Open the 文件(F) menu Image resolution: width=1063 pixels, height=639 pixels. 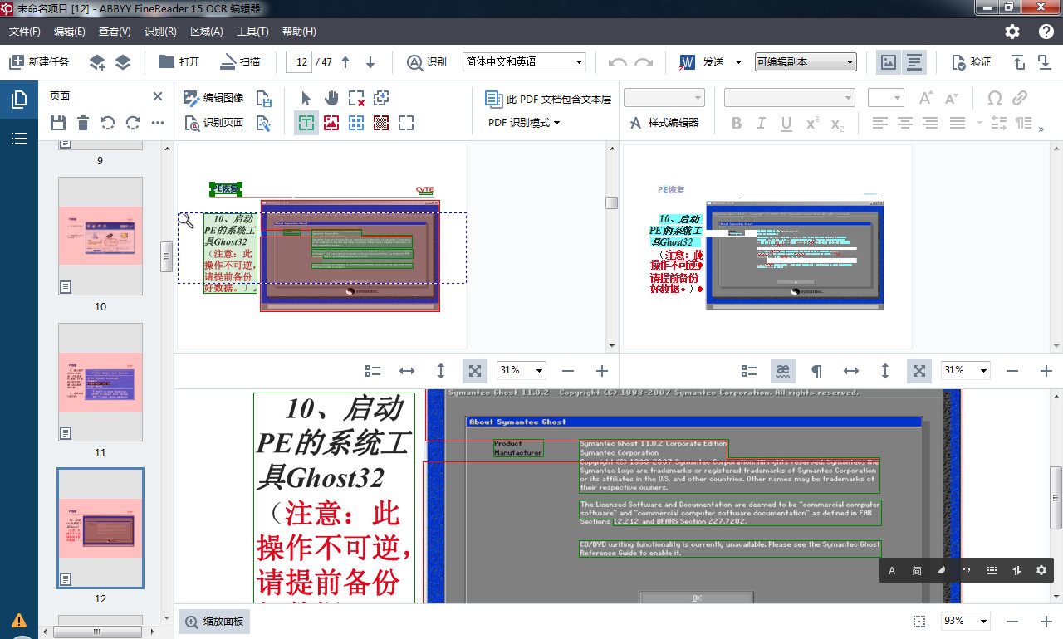tap(25, 32)
